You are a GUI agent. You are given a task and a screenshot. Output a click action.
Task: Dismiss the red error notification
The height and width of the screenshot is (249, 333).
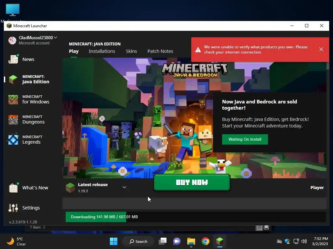point(321,49)
